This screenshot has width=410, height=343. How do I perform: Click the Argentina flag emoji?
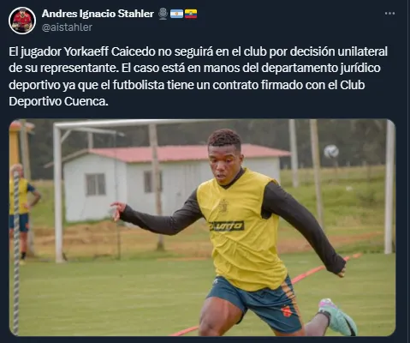pos(176,14)
